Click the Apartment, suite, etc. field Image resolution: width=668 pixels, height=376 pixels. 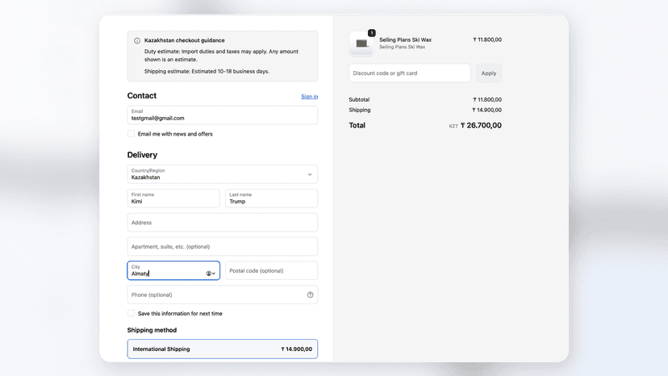point(223,246)
